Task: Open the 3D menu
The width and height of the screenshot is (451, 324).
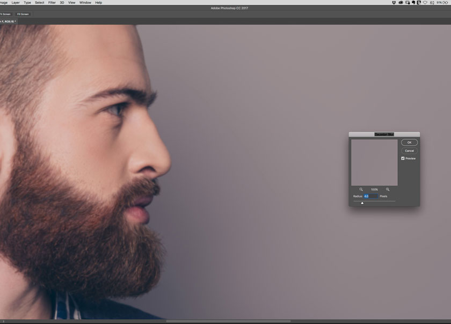Action: [x=62, y=2]
